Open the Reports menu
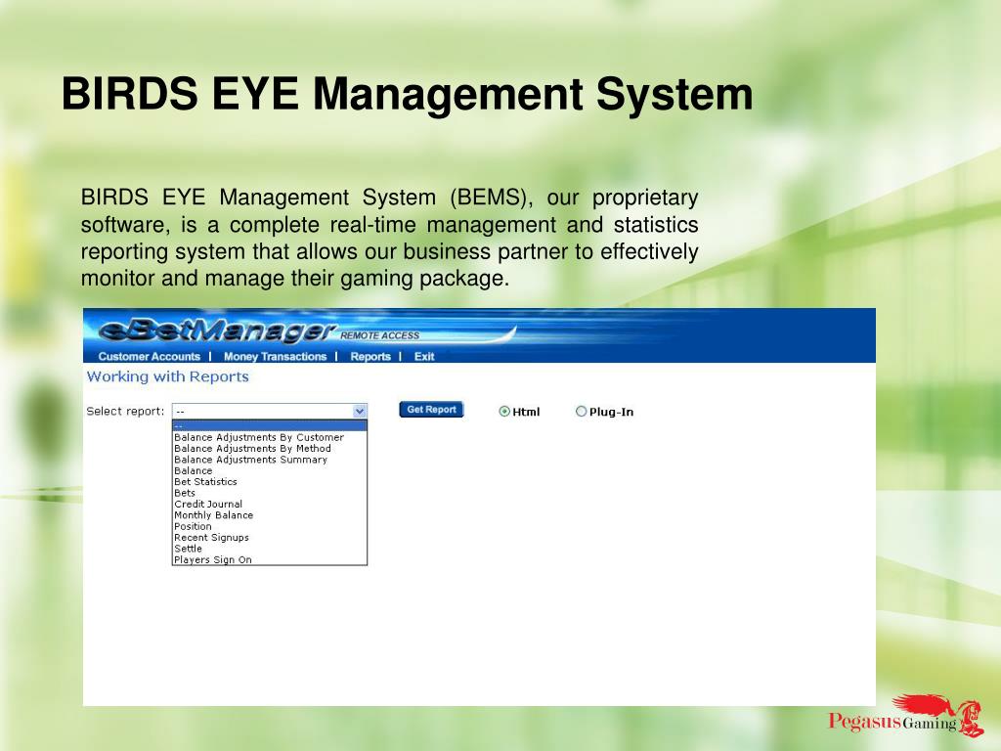This screenshot has height=751, width=1001. pyautogui.click(x=370, y=356)
